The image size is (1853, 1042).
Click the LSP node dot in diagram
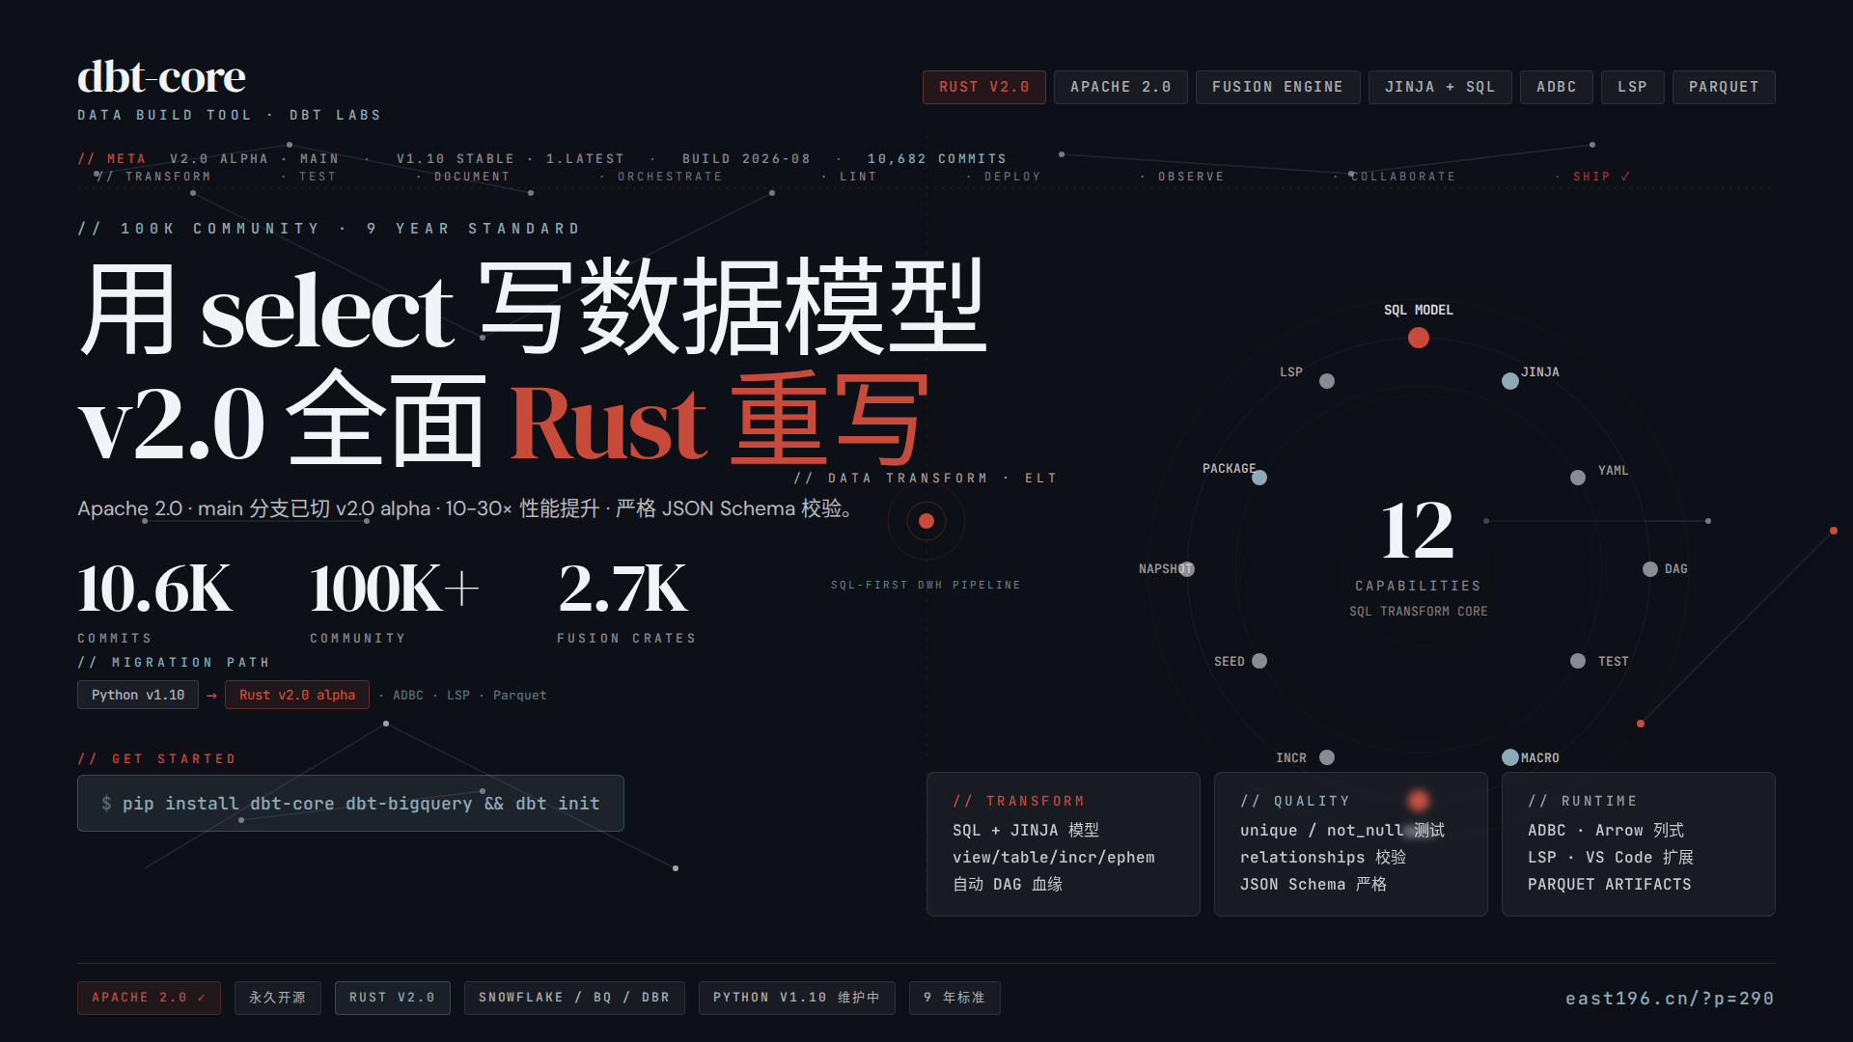click(x=1327, y=381)
